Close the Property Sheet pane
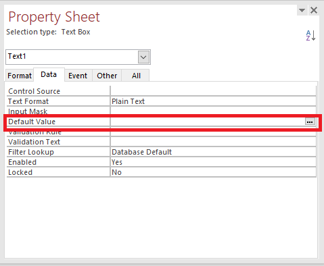Viewport: 324px width, 266px height. coord(314,10)
